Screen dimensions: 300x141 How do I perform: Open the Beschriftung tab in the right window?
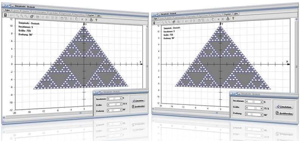tap(216, 15)
